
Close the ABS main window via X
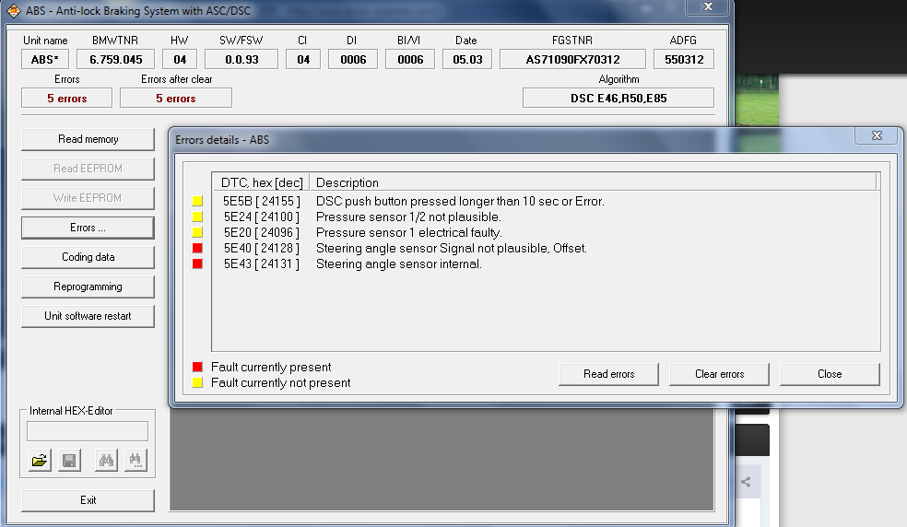pos(707,7)
